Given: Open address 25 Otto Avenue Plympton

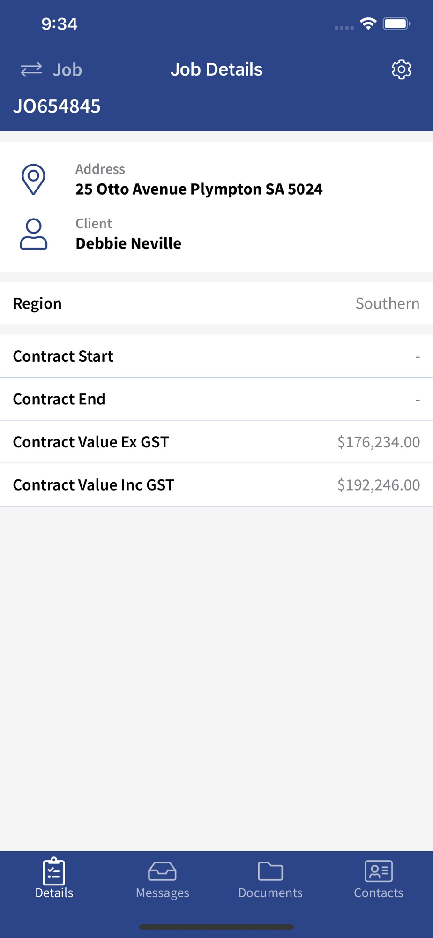Looking at the screenshot, I should [199, 189].
